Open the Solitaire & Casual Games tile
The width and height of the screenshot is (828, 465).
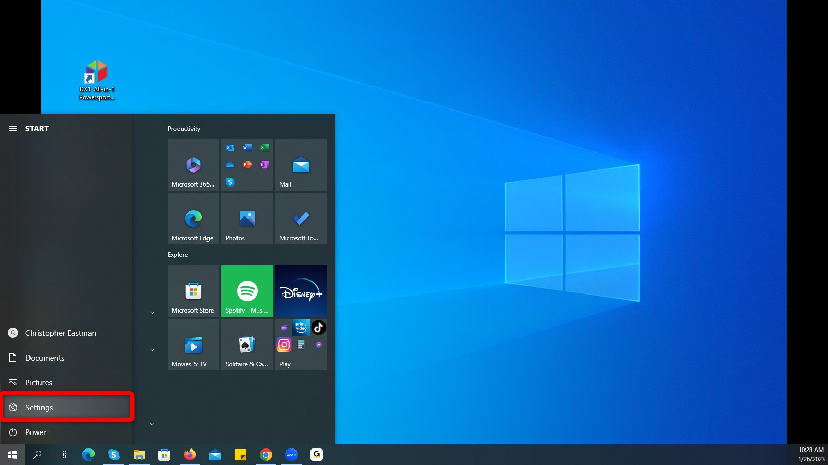[247, 345]
